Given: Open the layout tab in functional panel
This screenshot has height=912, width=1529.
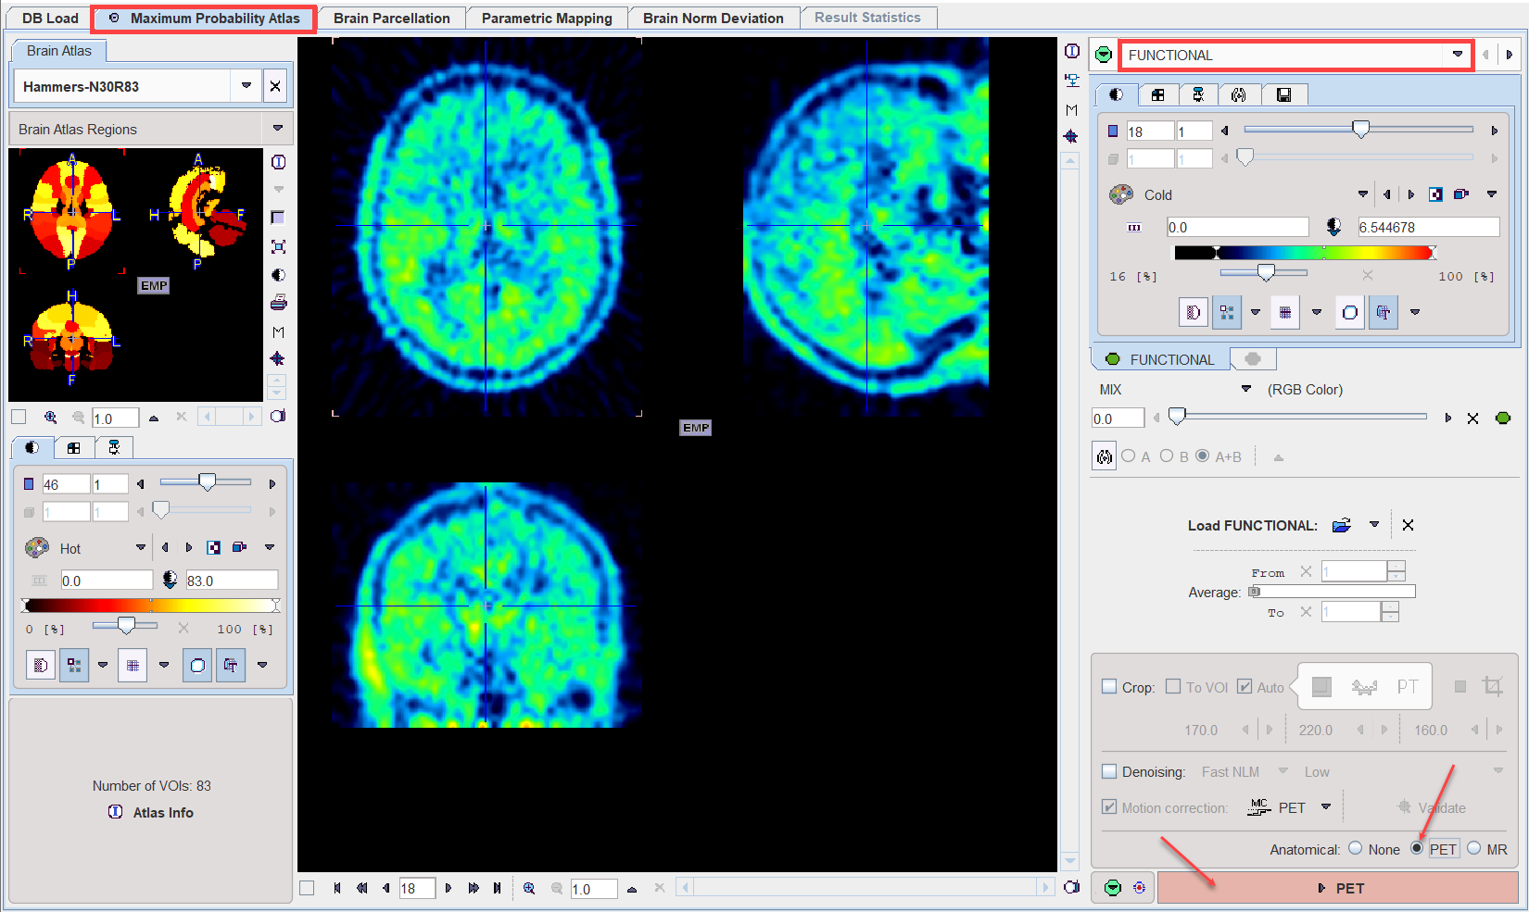Looking at the screenshot, I should [x=1157, y=94].
